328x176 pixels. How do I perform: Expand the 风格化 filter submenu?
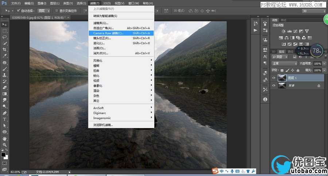121,60
